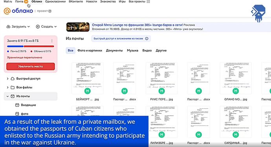The image size is (271, 147).
Task: Click the Почта 2.78 ГБ legend entry
Action: point(17,51)
